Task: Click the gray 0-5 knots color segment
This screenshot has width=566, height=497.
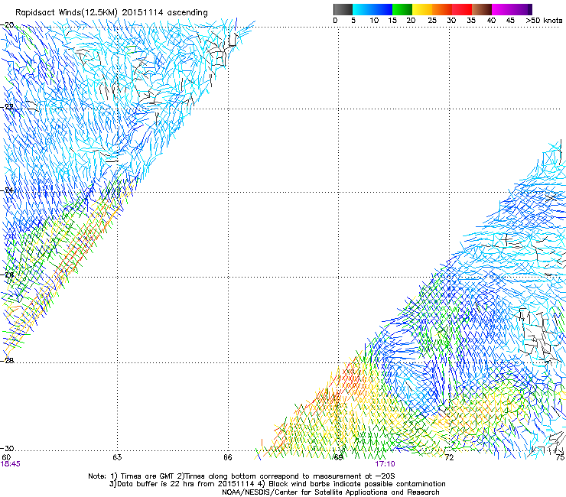Action: click(x=343, y=9)
